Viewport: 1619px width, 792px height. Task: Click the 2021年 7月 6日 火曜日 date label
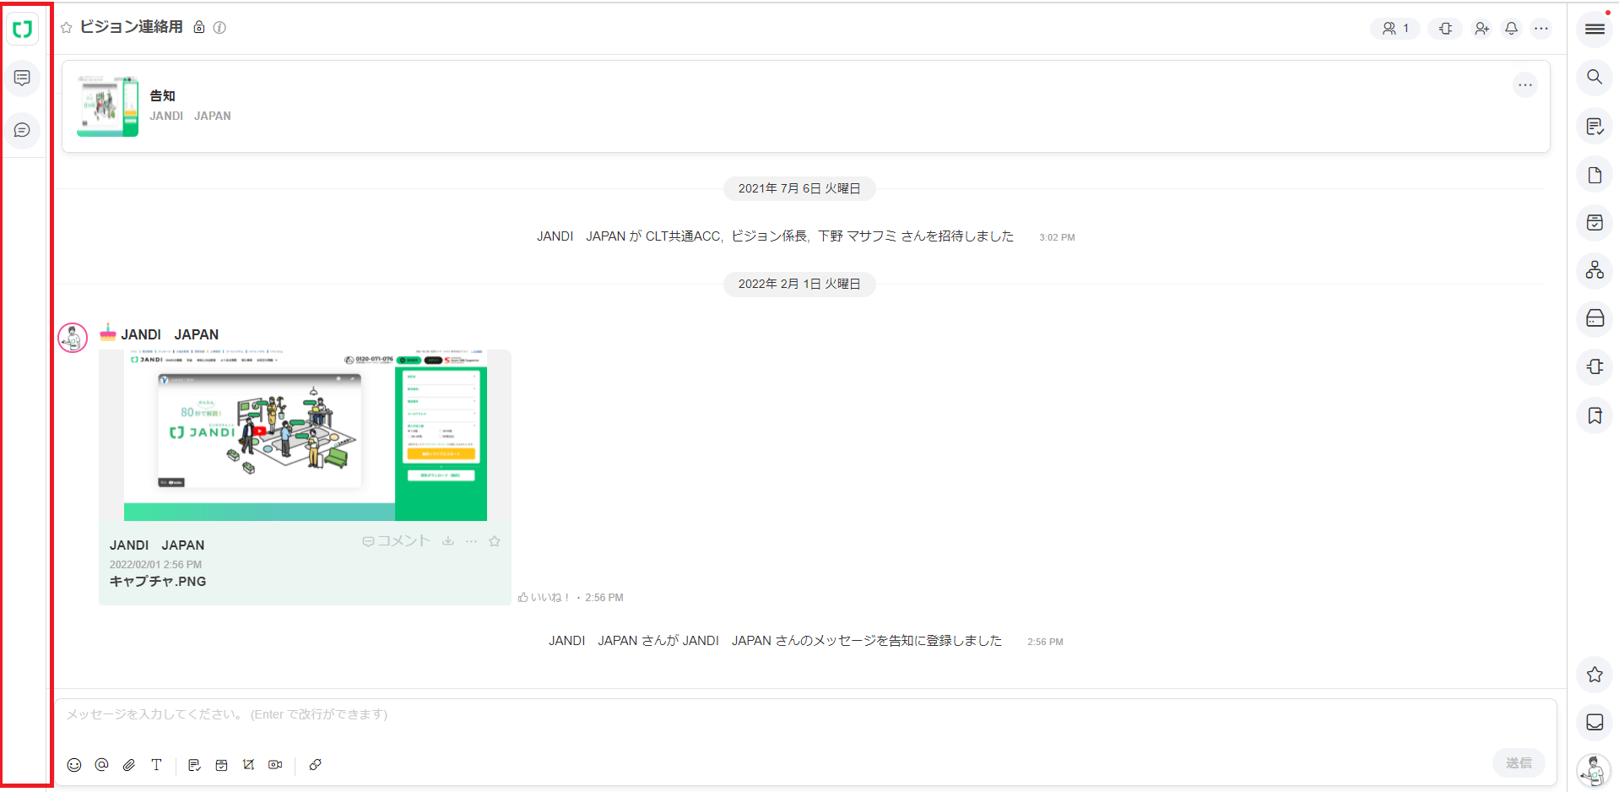coord(799,188)
